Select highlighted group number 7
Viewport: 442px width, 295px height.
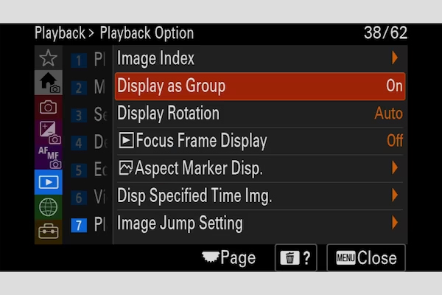click(79, 226)
